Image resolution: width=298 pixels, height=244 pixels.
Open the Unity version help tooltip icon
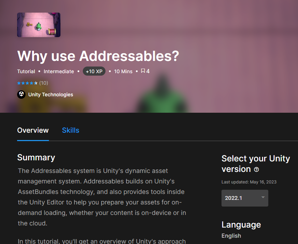point(256,170)
